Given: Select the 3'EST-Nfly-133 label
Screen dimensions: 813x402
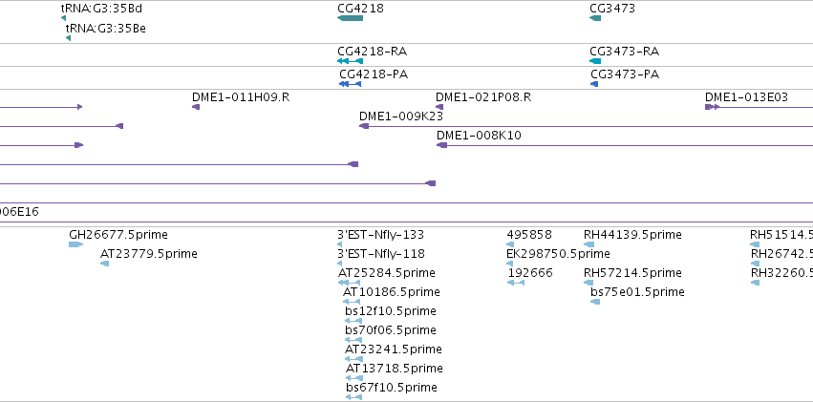Looking at the screenshot, I should (380, 235).
